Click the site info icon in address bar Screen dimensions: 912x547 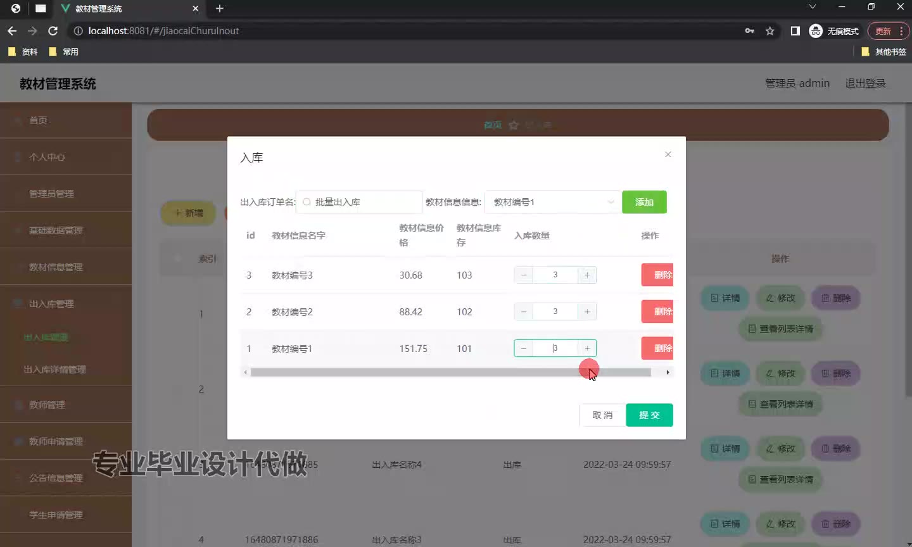click(x=78, y=30)
